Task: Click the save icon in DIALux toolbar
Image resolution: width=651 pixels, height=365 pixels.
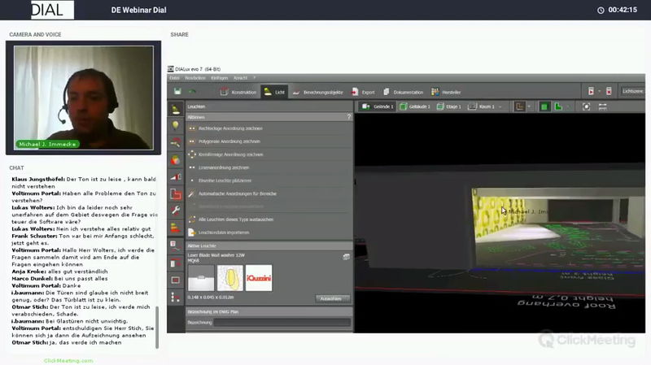Action: (178, 92)
